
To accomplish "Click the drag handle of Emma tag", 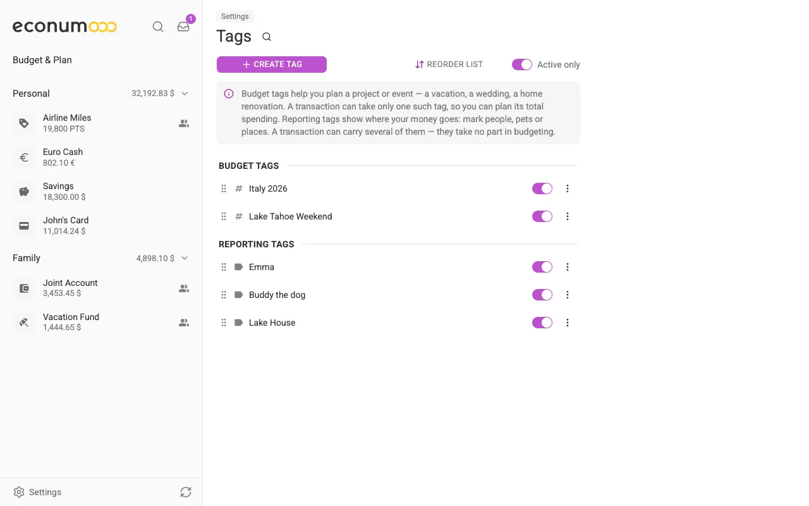I will 224,267.
